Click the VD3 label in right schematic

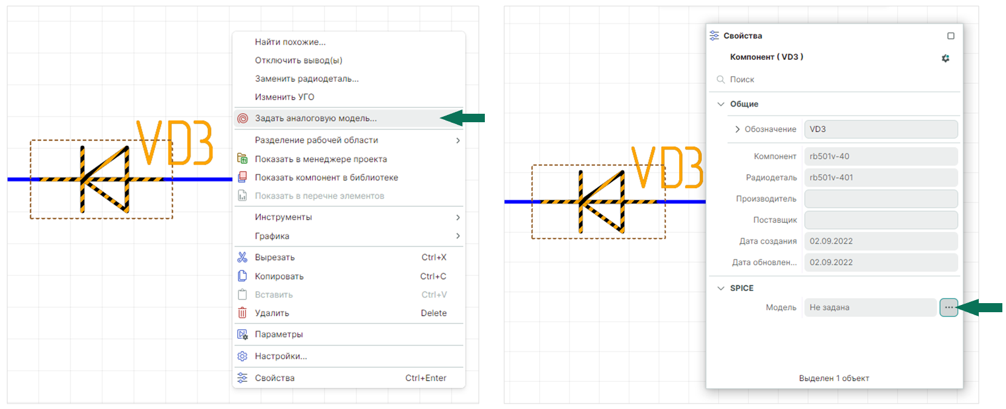[667, 167]
